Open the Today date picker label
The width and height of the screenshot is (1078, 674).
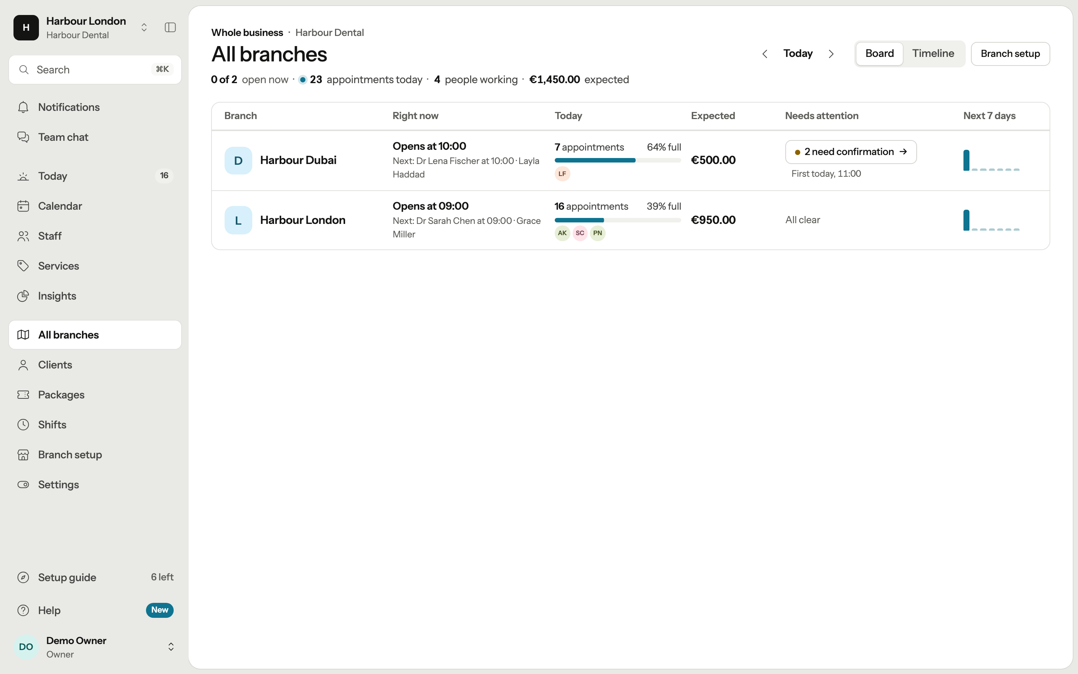click(x=798, y=54)
